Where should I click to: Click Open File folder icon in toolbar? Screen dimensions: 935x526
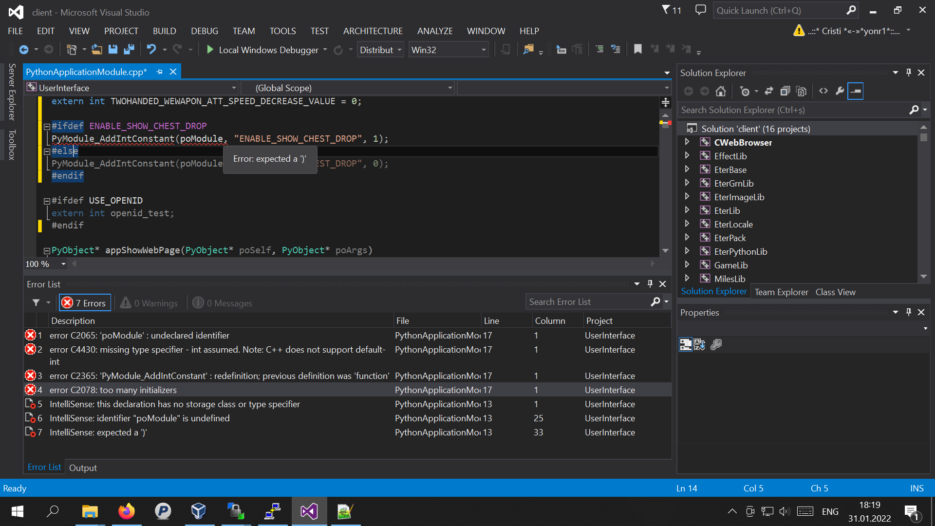click(x=97, y=49)
